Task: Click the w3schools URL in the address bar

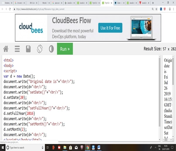Action: (x=40, y=9)
